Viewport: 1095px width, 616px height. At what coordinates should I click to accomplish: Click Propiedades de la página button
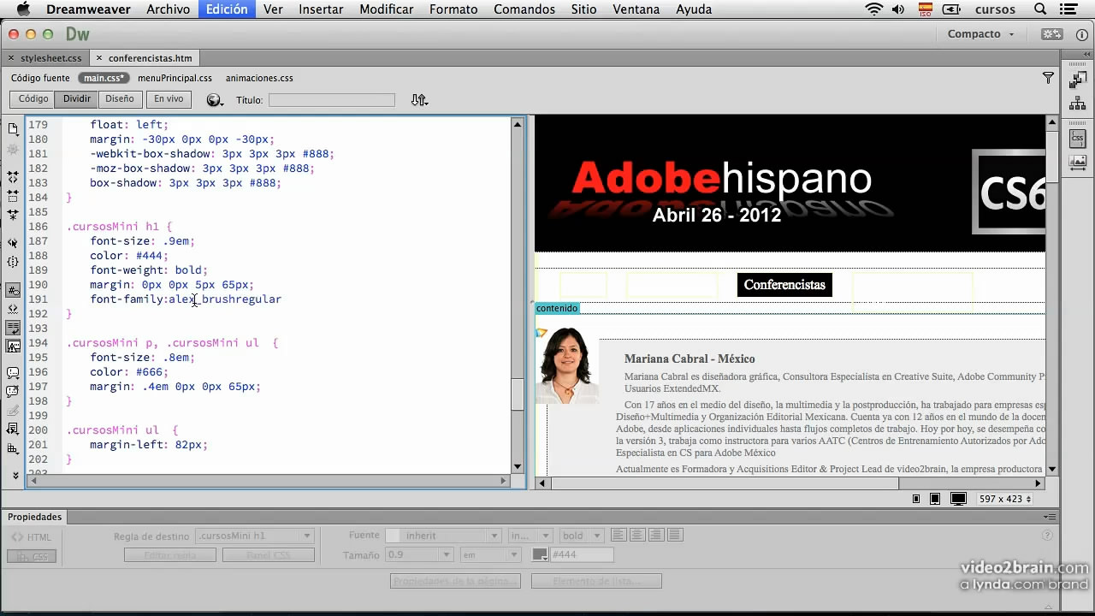455,581
